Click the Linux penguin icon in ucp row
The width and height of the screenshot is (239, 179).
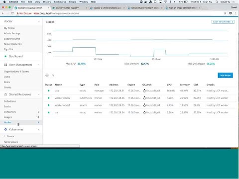(144, 90)
